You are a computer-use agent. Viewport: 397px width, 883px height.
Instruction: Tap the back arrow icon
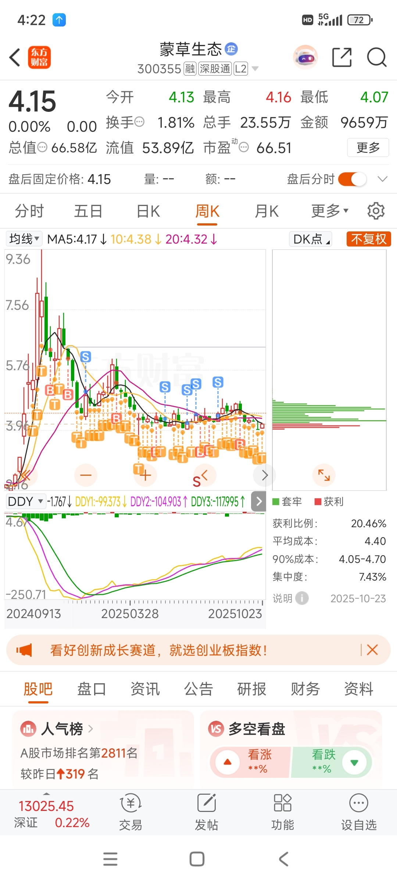coord(15,58)
